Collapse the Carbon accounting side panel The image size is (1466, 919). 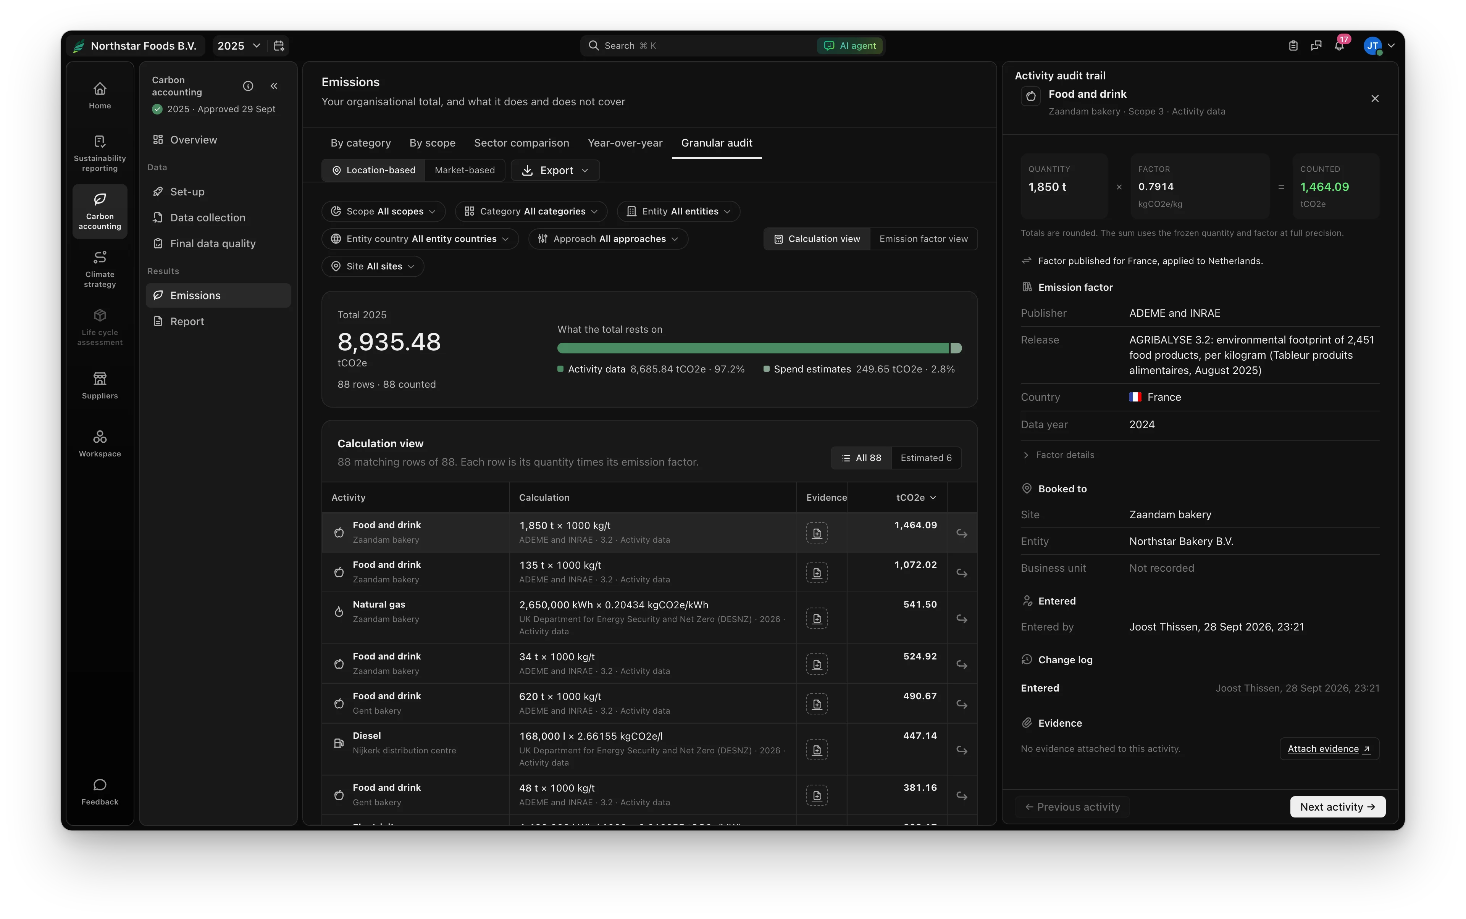pos(274,86)
